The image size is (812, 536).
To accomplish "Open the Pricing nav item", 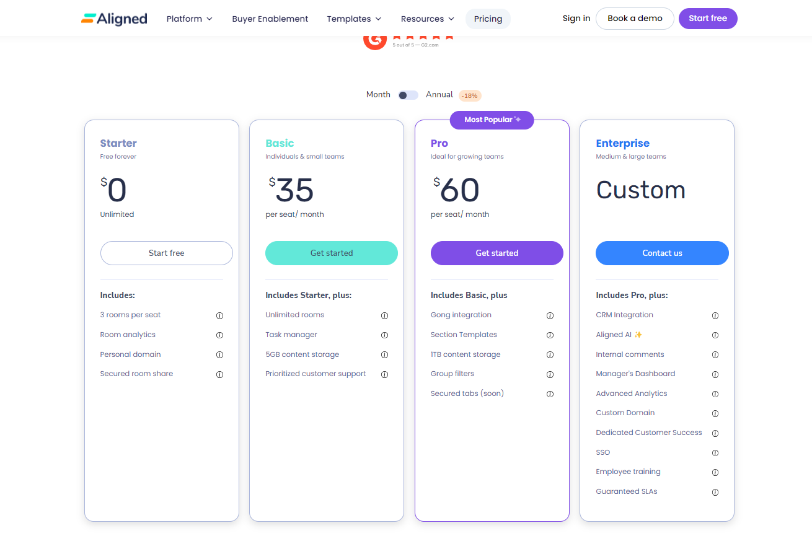I will tap(488, 19).
